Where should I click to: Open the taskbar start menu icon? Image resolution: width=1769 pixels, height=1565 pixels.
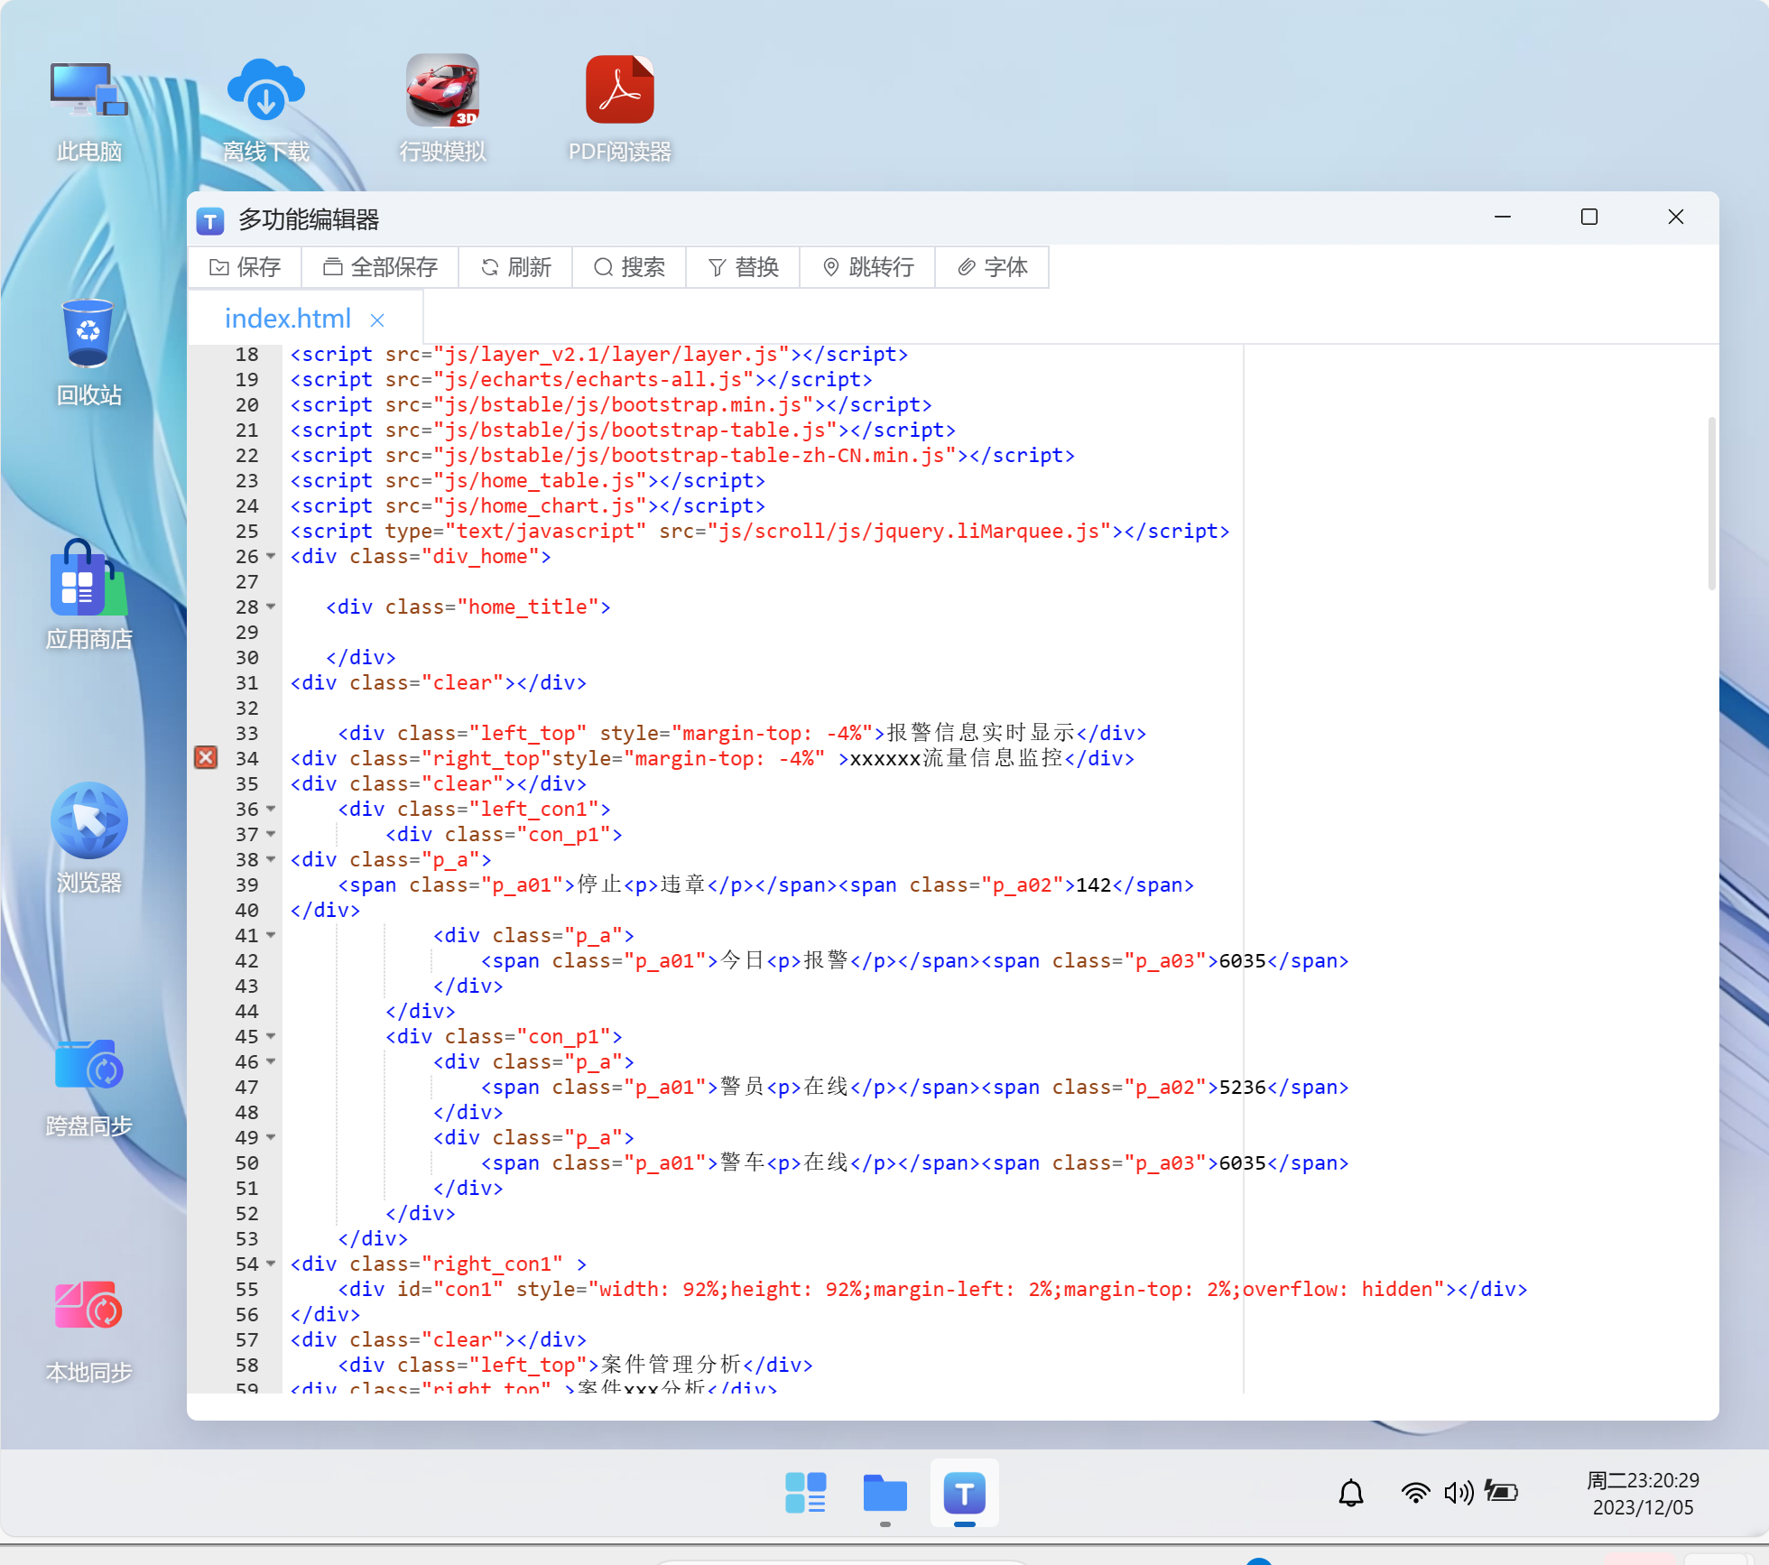[805, 1493]
